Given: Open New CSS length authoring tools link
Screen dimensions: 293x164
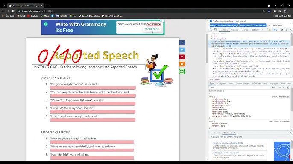Looking at the screenshot, I should point(227,143).
